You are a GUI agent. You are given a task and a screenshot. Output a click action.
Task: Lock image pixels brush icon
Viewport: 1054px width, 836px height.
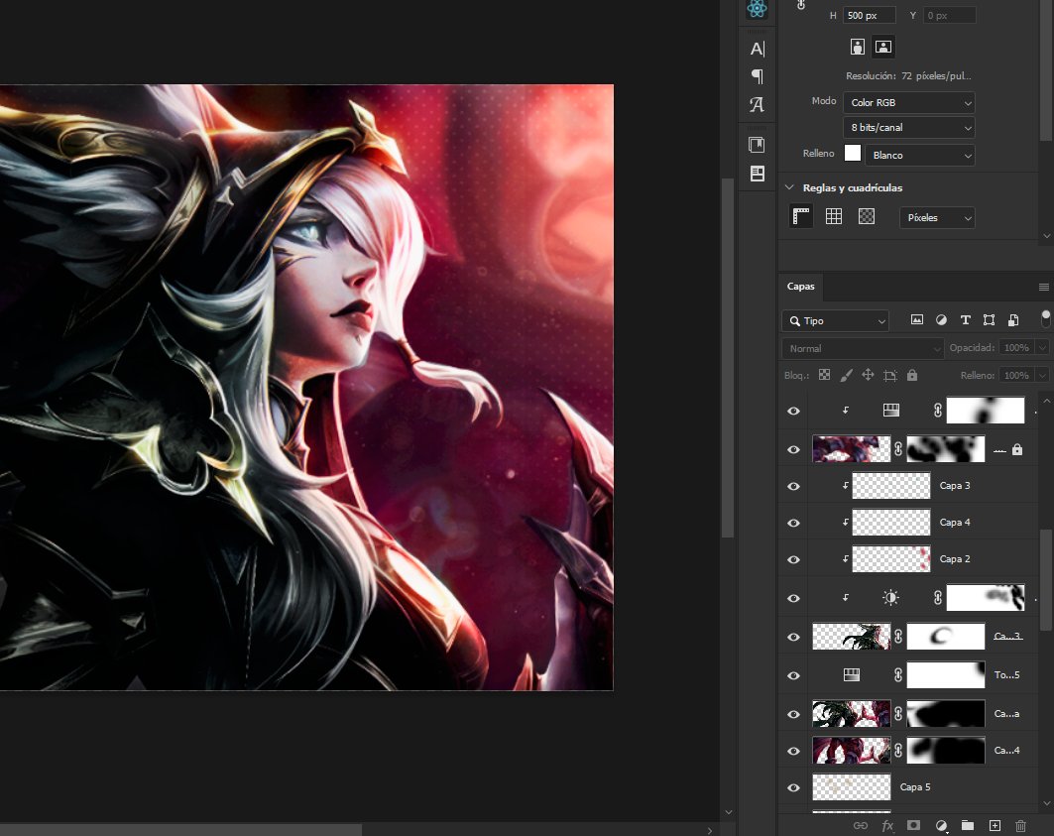[x=847, y=375]
